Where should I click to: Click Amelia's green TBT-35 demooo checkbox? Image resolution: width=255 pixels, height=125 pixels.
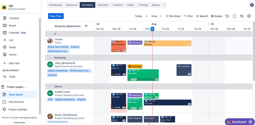[x=146, y=94]
